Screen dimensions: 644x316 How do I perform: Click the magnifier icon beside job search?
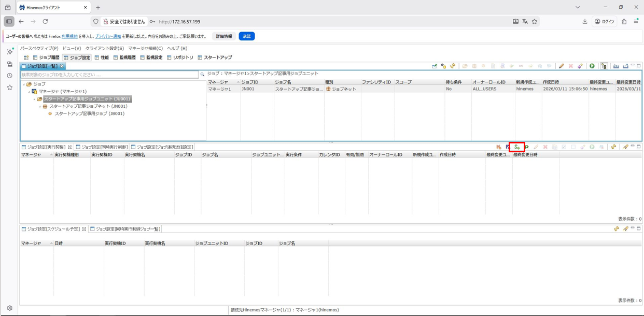coord(202,75)
